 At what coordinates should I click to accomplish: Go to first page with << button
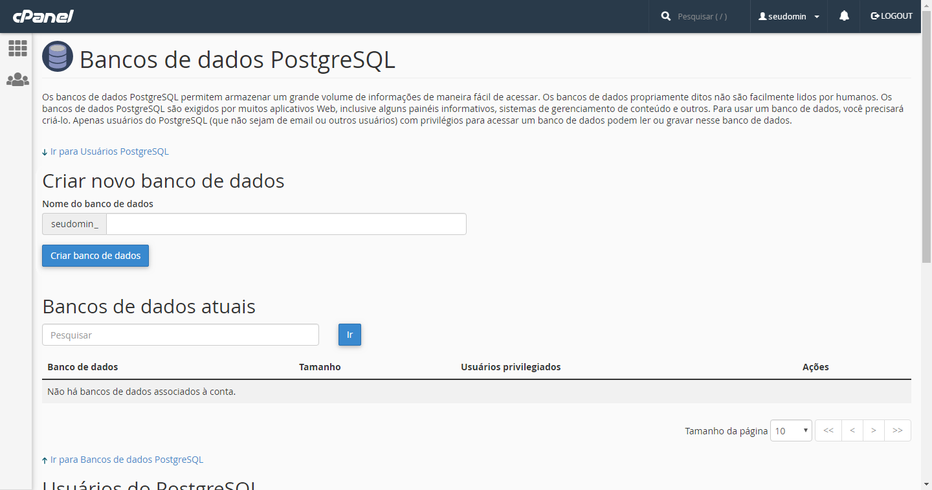pyautogui.click(x=828, y=430)
